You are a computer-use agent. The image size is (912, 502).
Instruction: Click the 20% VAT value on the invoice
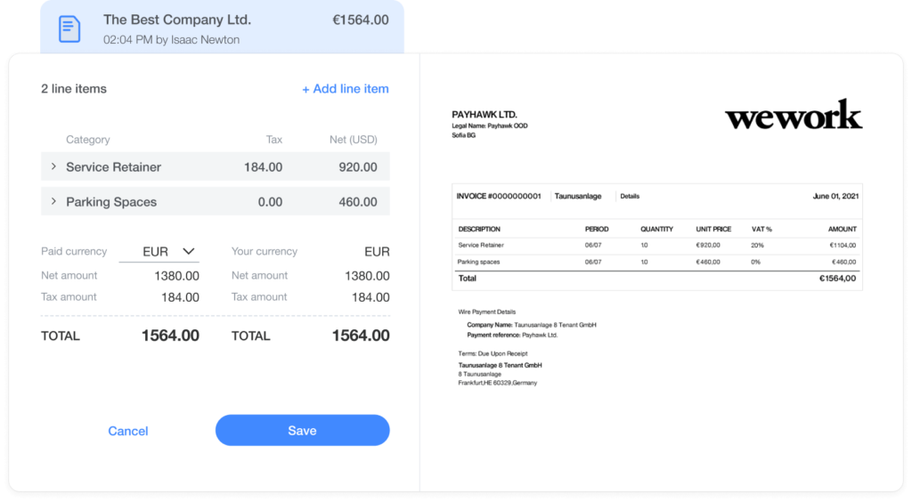tap(757, 245)
